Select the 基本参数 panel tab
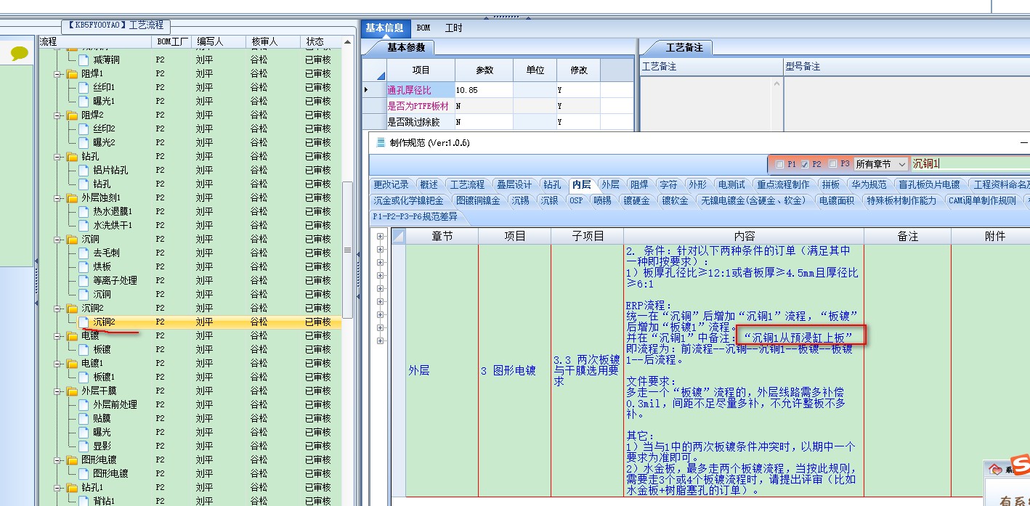The width and height of the screenshot is (1030, 506). coord(406,48)
